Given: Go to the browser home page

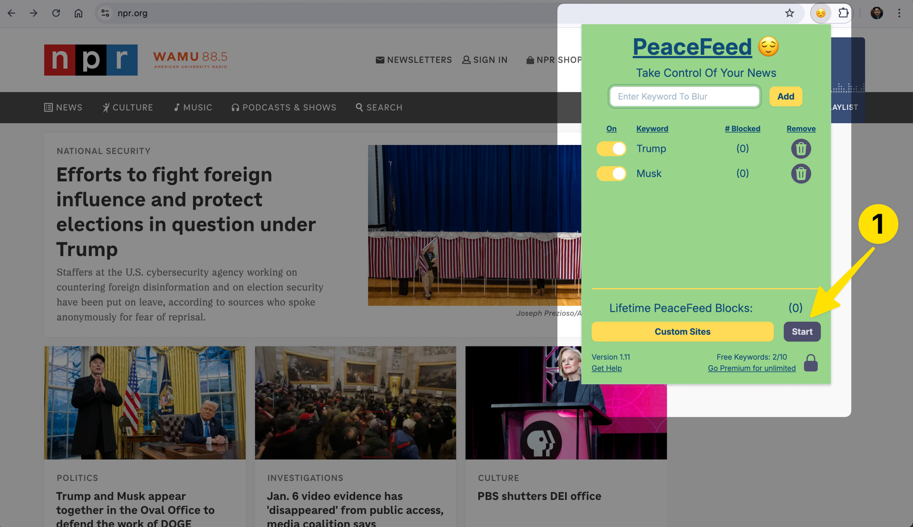Looking at the screenshot, I should tap(78, 13).
